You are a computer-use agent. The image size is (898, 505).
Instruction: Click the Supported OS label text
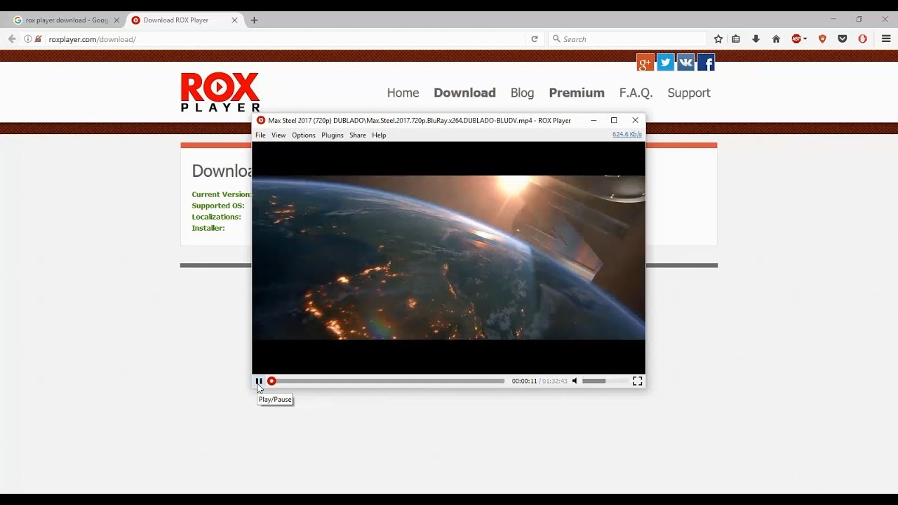click(218, 206)
